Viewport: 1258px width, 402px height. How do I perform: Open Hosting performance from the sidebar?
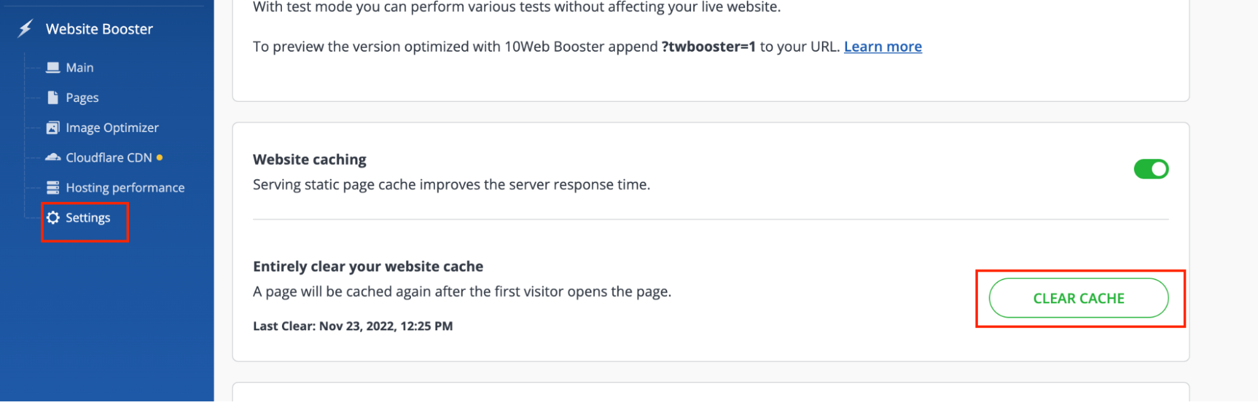[125, 187]
